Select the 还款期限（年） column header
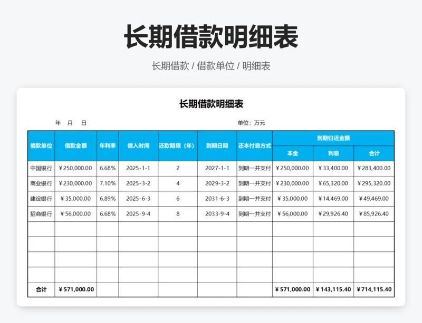Image resolution: width=422 pixels, height=323 pixels. coord(178,146)
